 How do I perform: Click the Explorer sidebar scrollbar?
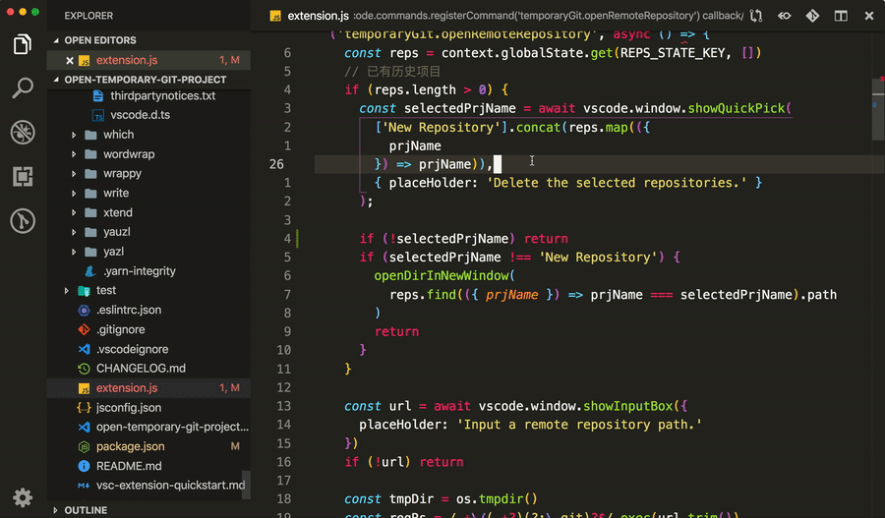pyautogui.click(x=246, y=486)
